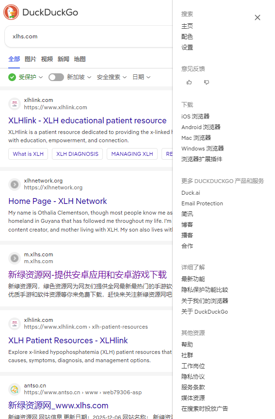Open 关于 DuckDuckGo link
This screenshot has width=275, height=419.
(205, 312)
